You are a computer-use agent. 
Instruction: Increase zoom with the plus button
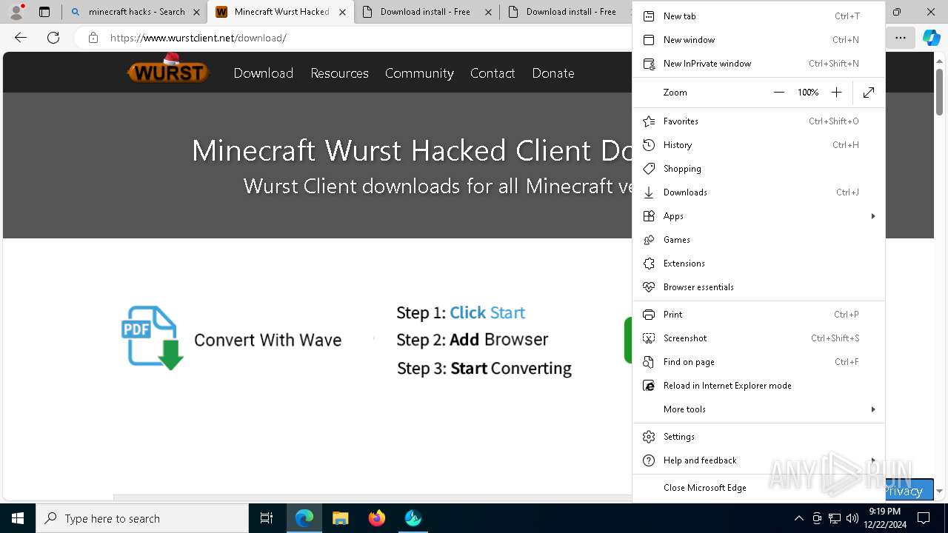(836, 93)
